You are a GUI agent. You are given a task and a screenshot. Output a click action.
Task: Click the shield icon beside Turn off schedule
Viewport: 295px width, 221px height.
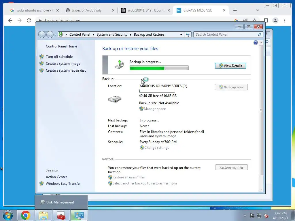[x=41, y=57]
